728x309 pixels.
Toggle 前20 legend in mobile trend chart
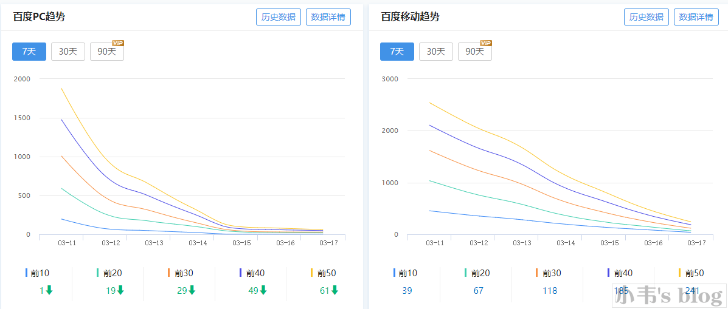point(477,273)
